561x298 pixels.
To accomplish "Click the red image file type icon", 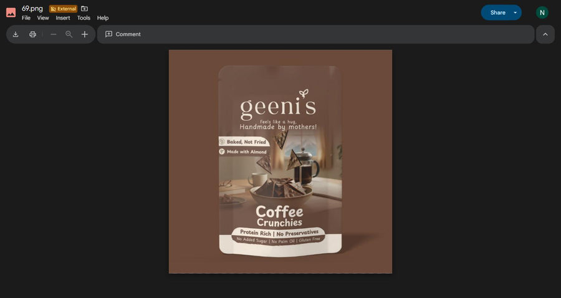I will (x=11, y=12).
